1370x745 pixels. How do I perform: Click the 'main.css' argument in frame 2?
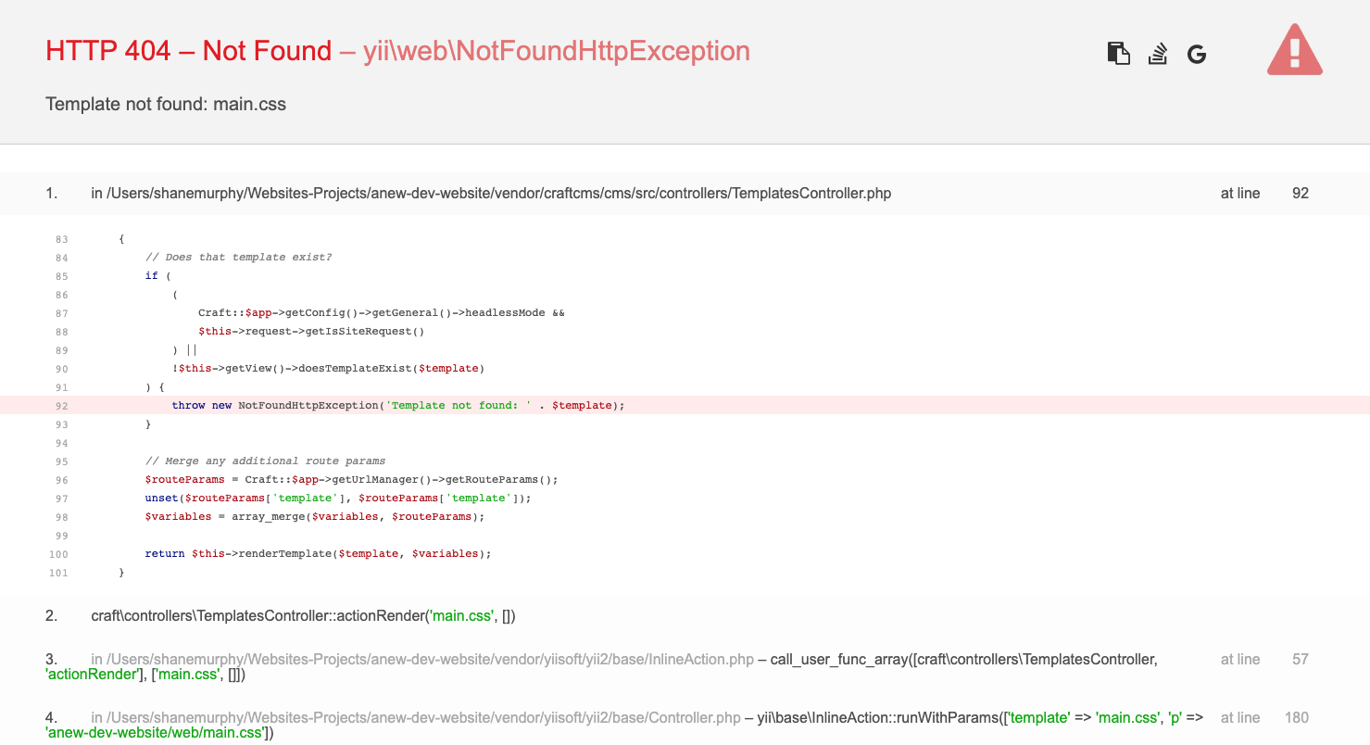click(460, 615)
